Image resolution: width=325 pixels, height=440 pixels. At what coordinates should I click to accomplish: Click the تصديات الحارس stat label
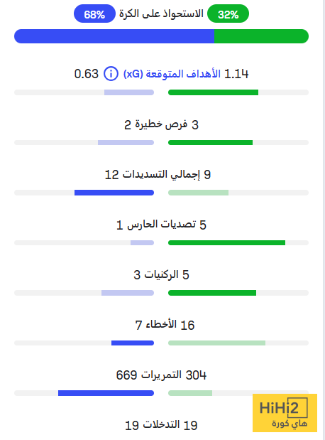click(x=161, y=224)
